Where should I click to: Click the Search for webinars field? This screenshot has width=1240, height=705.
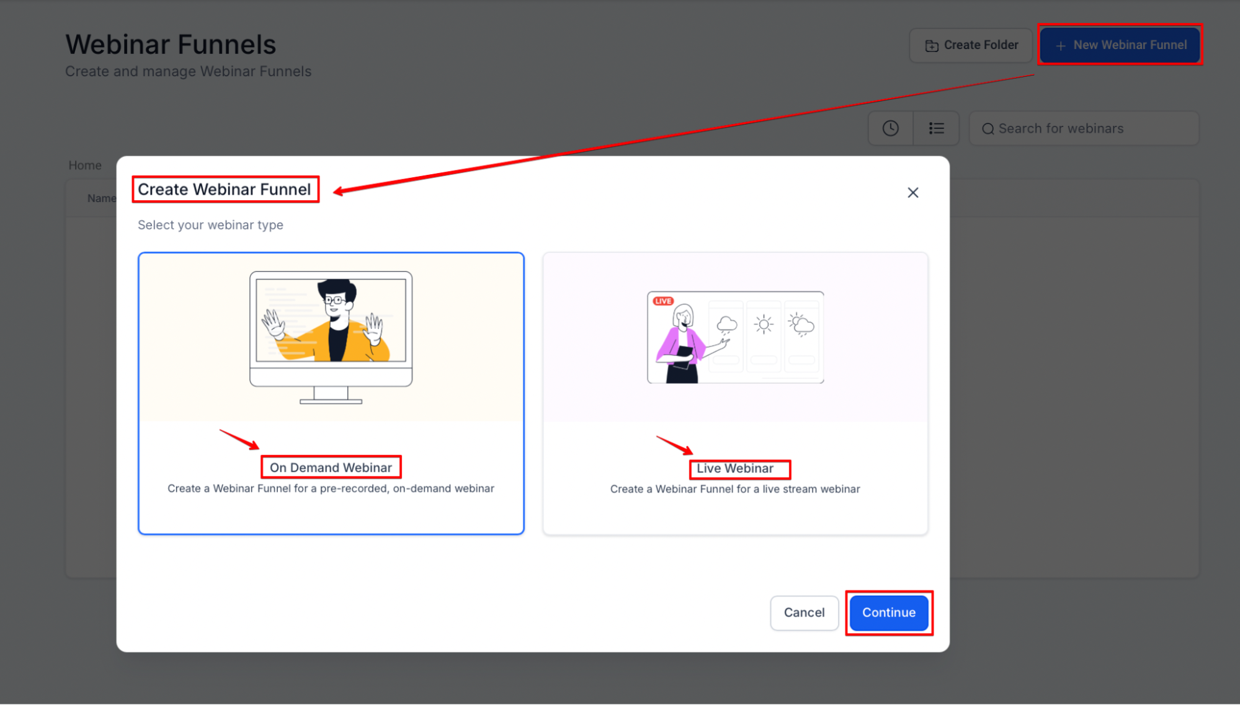1092,128
